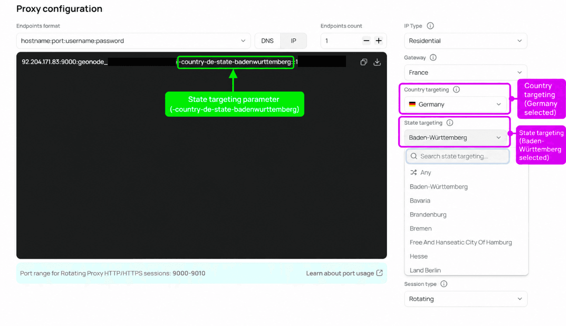Click the Gateway info icon
566x326 pixels.
point(433,57)
